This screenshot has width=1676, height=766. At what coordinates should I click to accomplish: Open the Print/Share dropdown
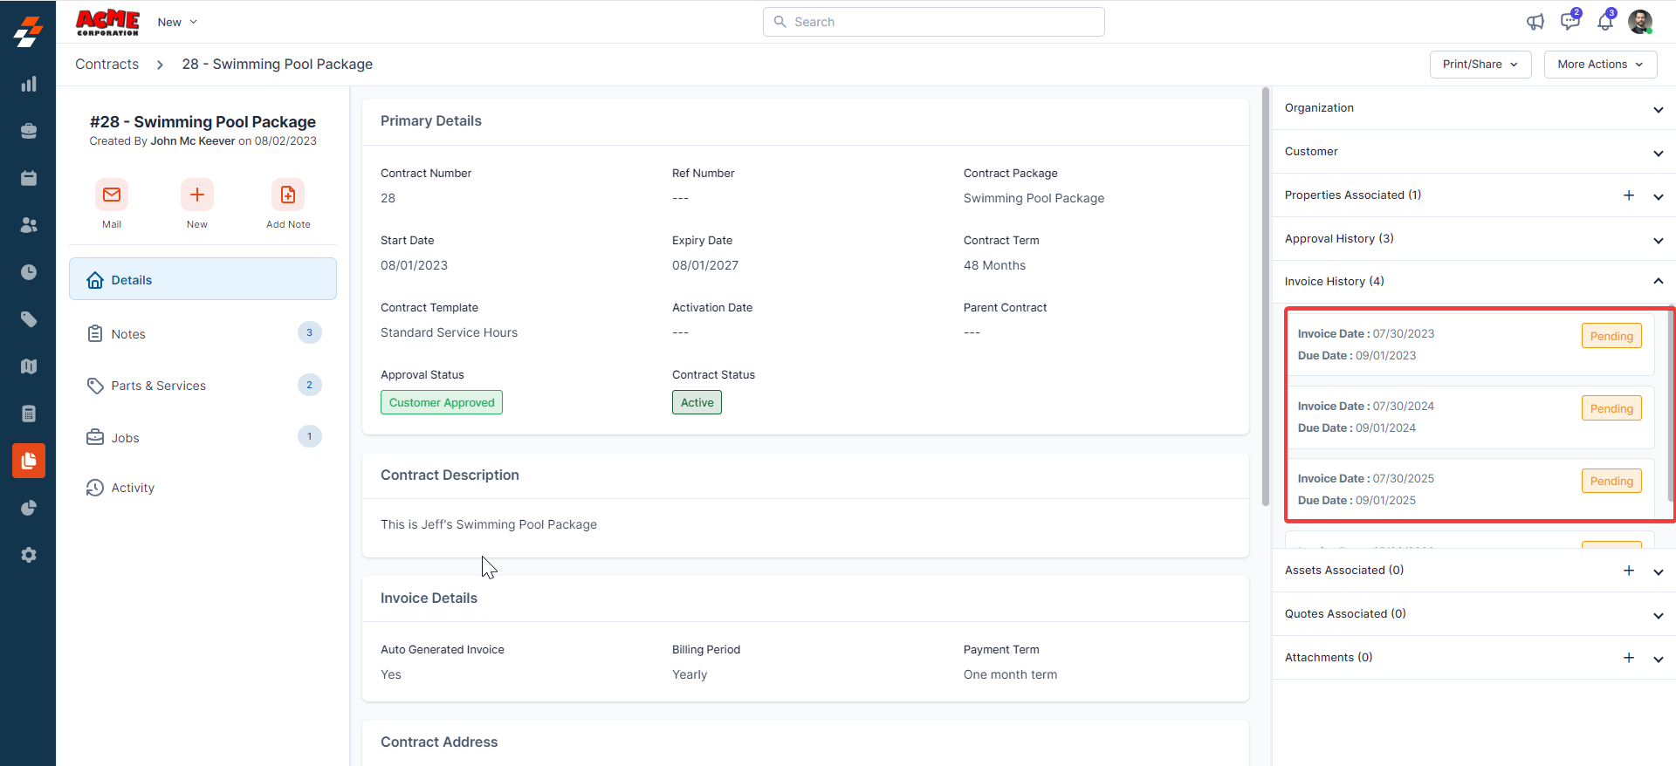point(1480,65)
